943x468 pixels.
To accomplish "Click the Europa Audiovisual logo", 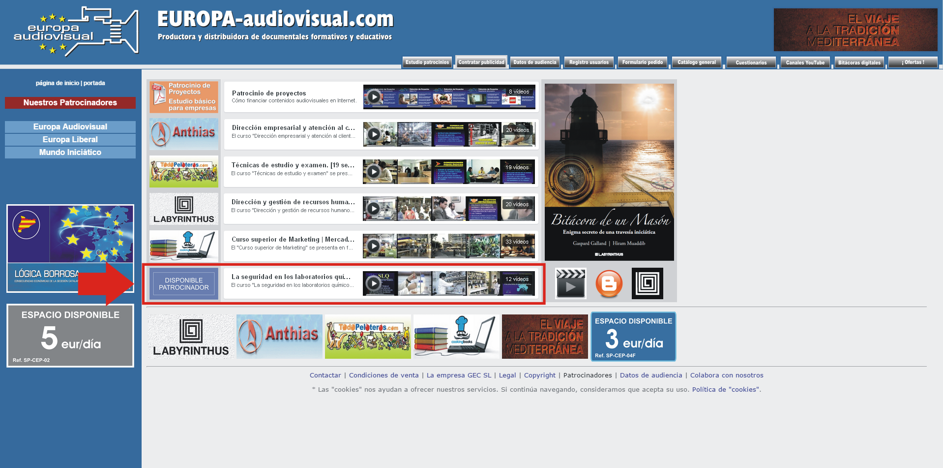I will 76,31.
